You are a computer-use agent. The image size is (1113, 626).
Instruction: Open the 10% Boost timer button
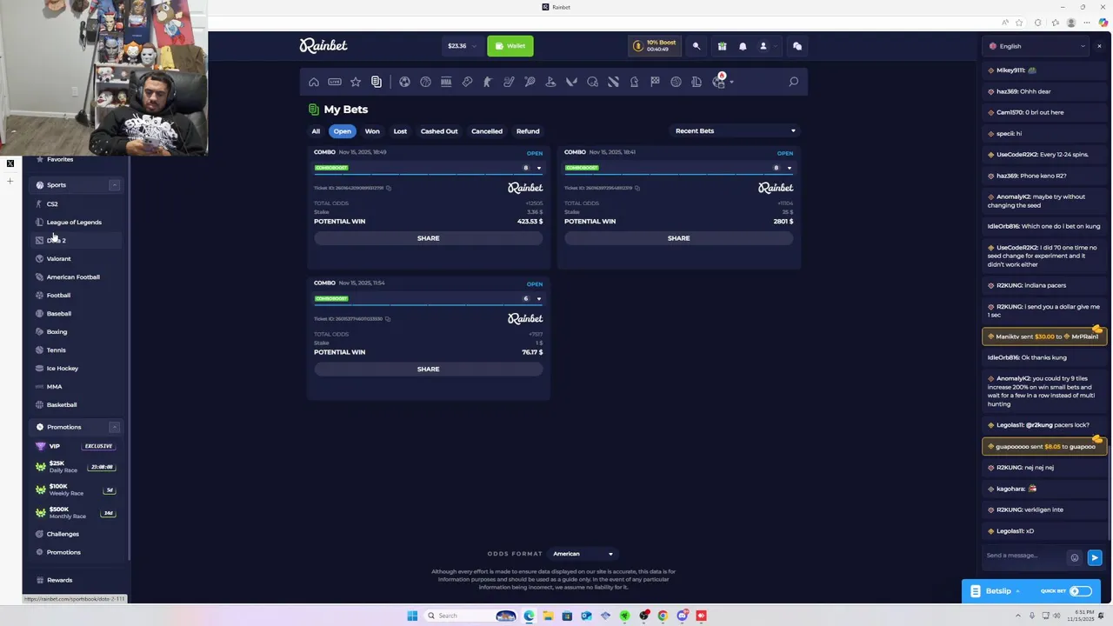pyautogui.click(x=655, y=46)
